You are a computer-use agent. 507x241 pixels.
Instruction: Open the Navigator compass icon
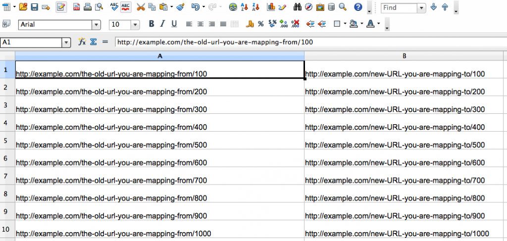point(308,7)
